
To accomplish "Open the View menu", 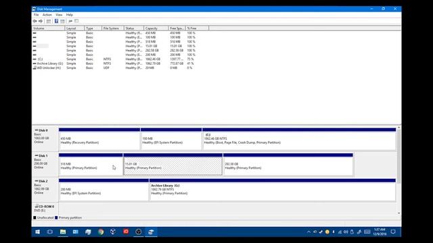I will 59,15.
